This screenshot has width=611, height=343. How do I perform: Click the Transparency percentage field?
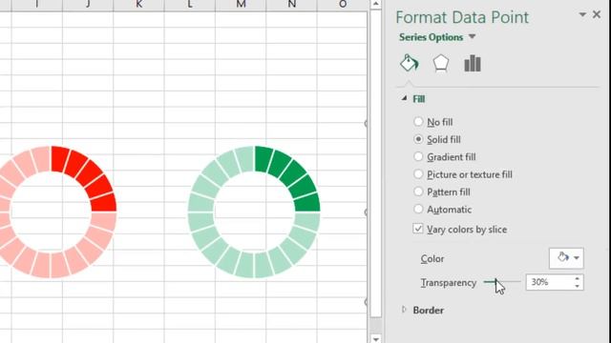pyautogui.click(x=549, y=282)
